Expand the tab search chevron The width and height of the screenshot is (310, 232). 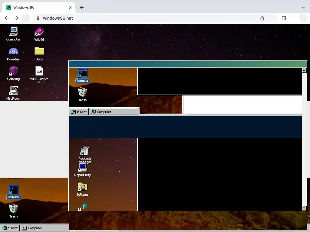pyautogui.click(x=303, y=8)
